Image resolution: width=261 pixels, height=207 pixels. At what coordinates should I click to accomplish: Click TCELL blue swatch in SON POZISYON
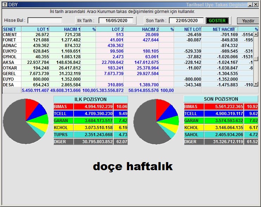click(194, 114)
